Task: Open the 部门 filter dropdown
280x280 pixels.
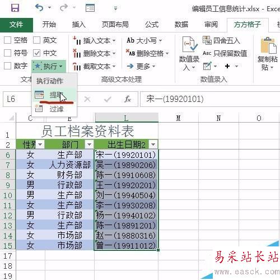Action: (x=90, y=144)
